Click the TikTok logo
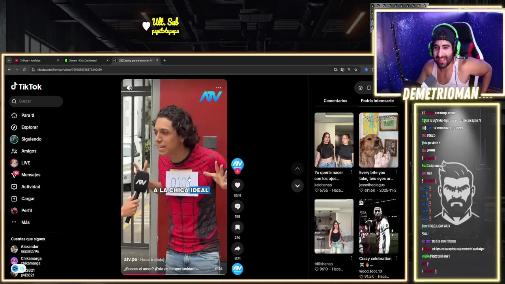Image resolution: width=505 pixels, height=284 pixels. pyautogui.click(x=26, y=86)
